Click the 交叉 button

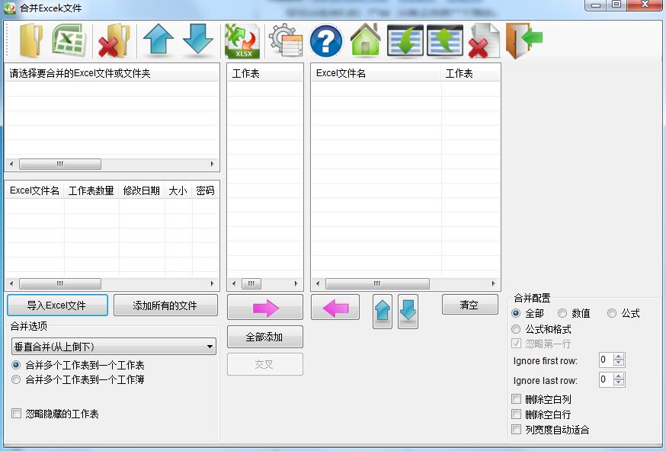click(265, 364)
